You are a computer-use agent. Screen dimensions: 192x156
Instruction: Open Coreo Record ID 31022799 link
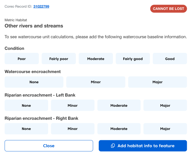tap(41, 6)
